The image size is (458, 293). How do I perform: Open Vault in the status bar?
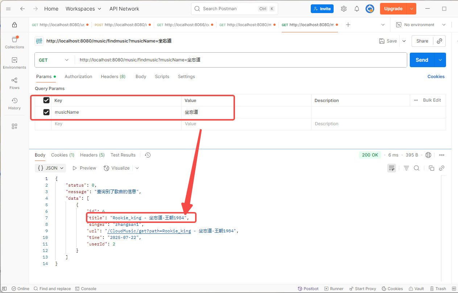tap(416, 289)
